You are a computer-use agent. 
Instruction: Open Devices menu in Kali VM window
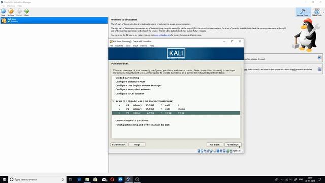pos(143,46)
